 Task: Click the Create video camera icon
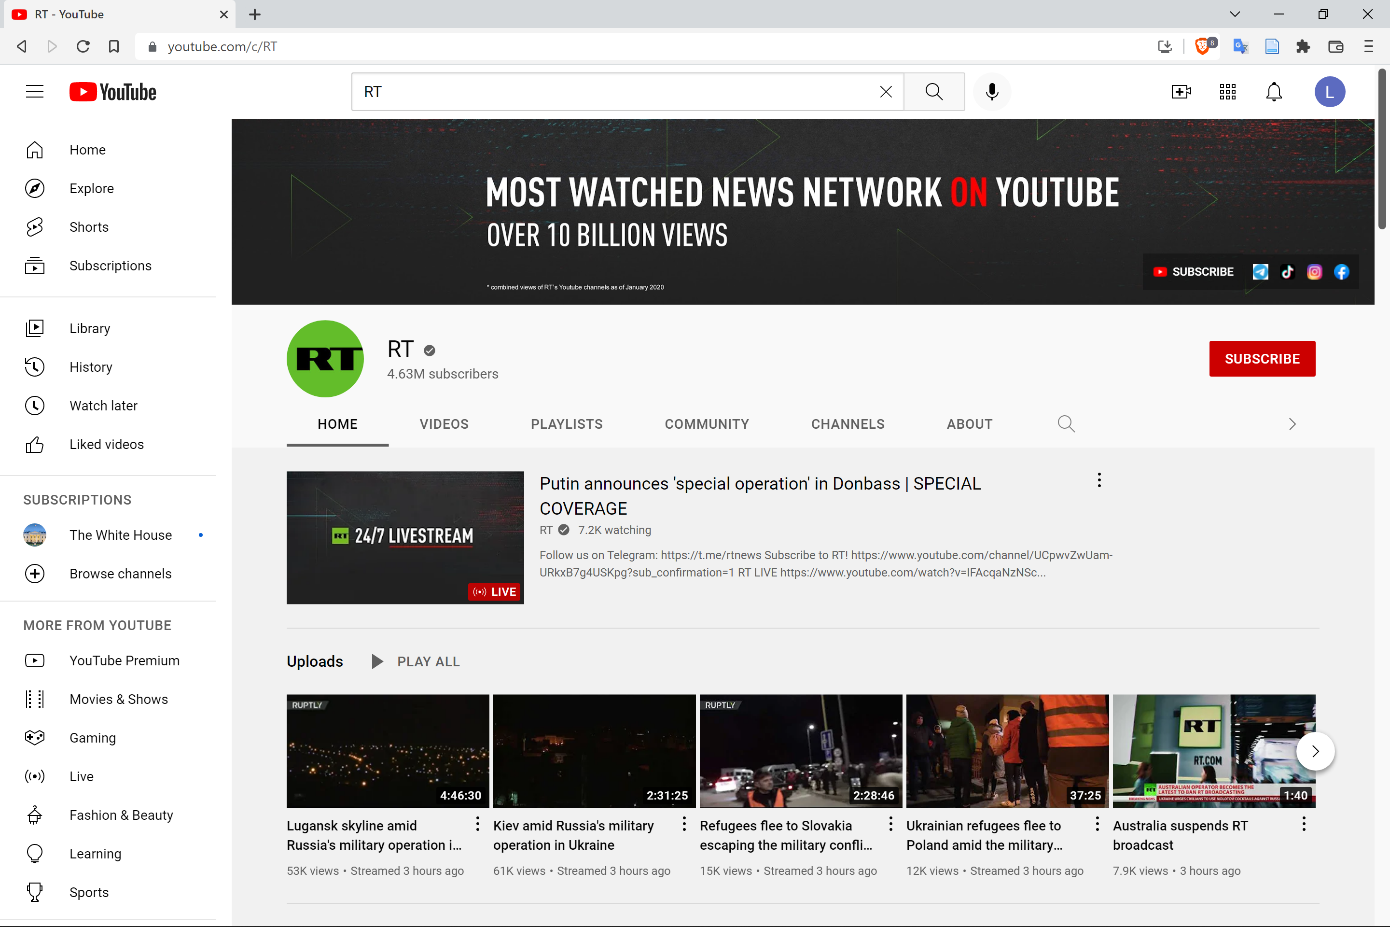click(x=1181, y=92)
